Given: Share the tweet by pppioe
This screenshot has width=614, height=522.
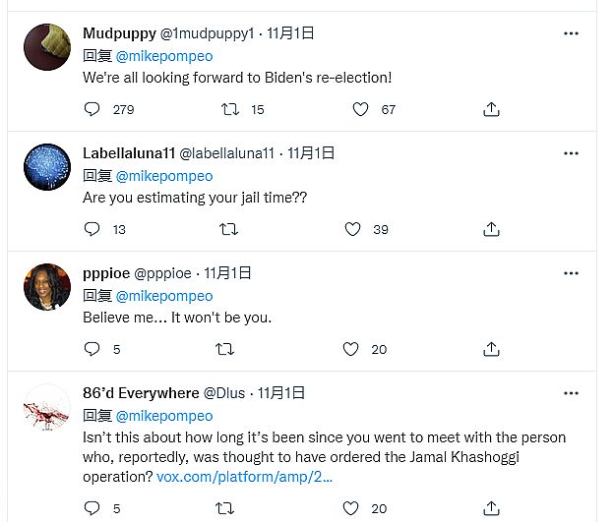Looking at the screenshot, I should click(492, 349).
